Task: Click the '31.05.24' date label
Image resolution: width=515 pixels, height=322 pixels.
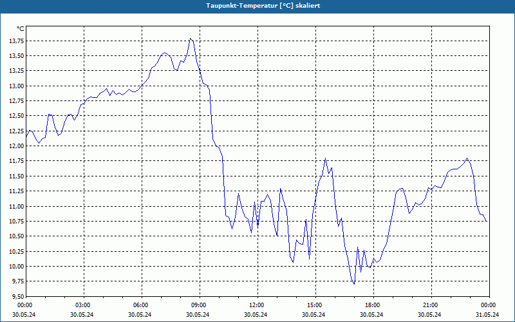Action: [x=487, y=314]
